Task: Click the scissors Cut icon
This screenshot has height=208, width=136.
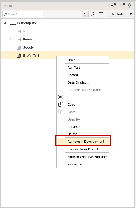Action: [61, 97]
